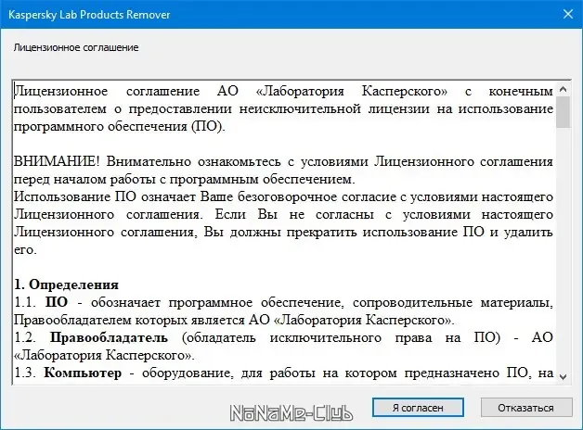This screenshot has width=583, height=430.
Task: Click the "Kaspersky Lab Products Remover" window title
Action: click(89, 15)
